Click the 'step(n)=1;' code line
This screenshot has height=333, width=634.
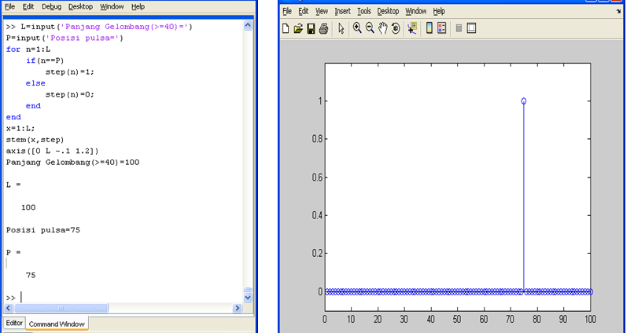[x=69, y=71]
